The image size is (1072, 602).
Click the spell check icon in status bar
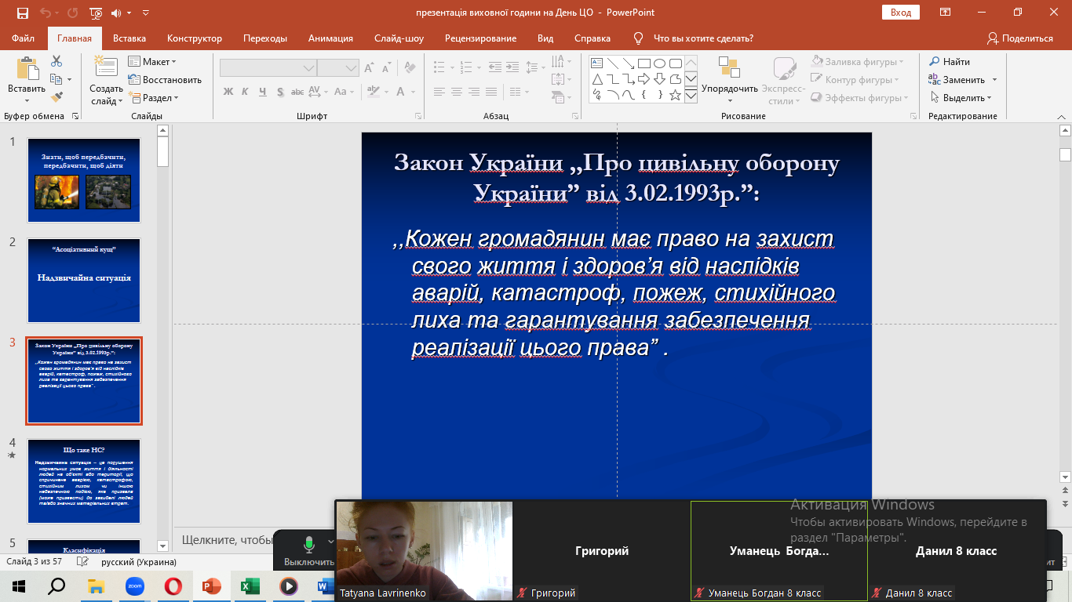[x=84, y=562]
